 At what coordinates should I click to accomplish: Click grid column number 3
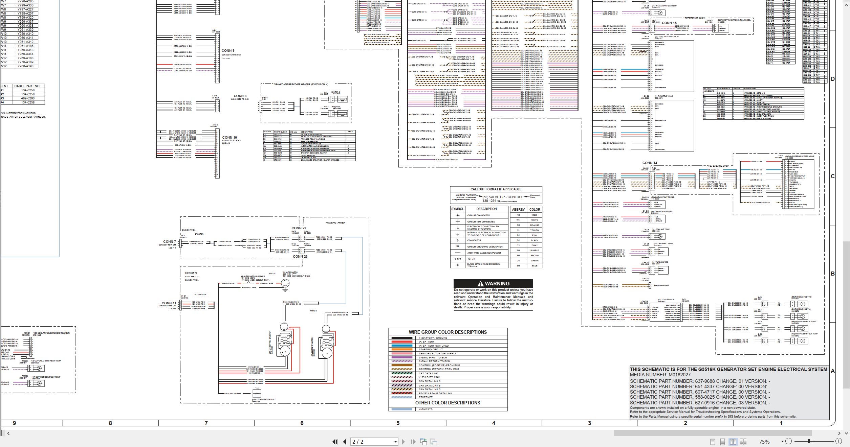[x=590, y=423]
